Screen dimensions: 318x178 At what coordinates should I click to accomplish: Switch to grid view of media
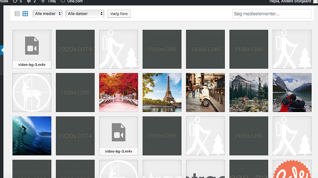pyautogui.click(x=25, y=13)
